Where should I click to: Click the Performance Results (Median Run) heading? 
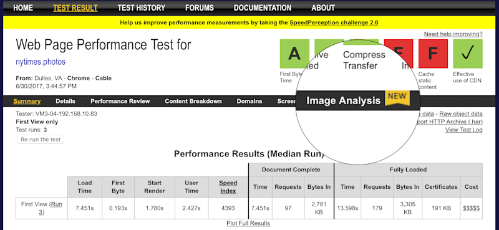[x=249, y=154]
